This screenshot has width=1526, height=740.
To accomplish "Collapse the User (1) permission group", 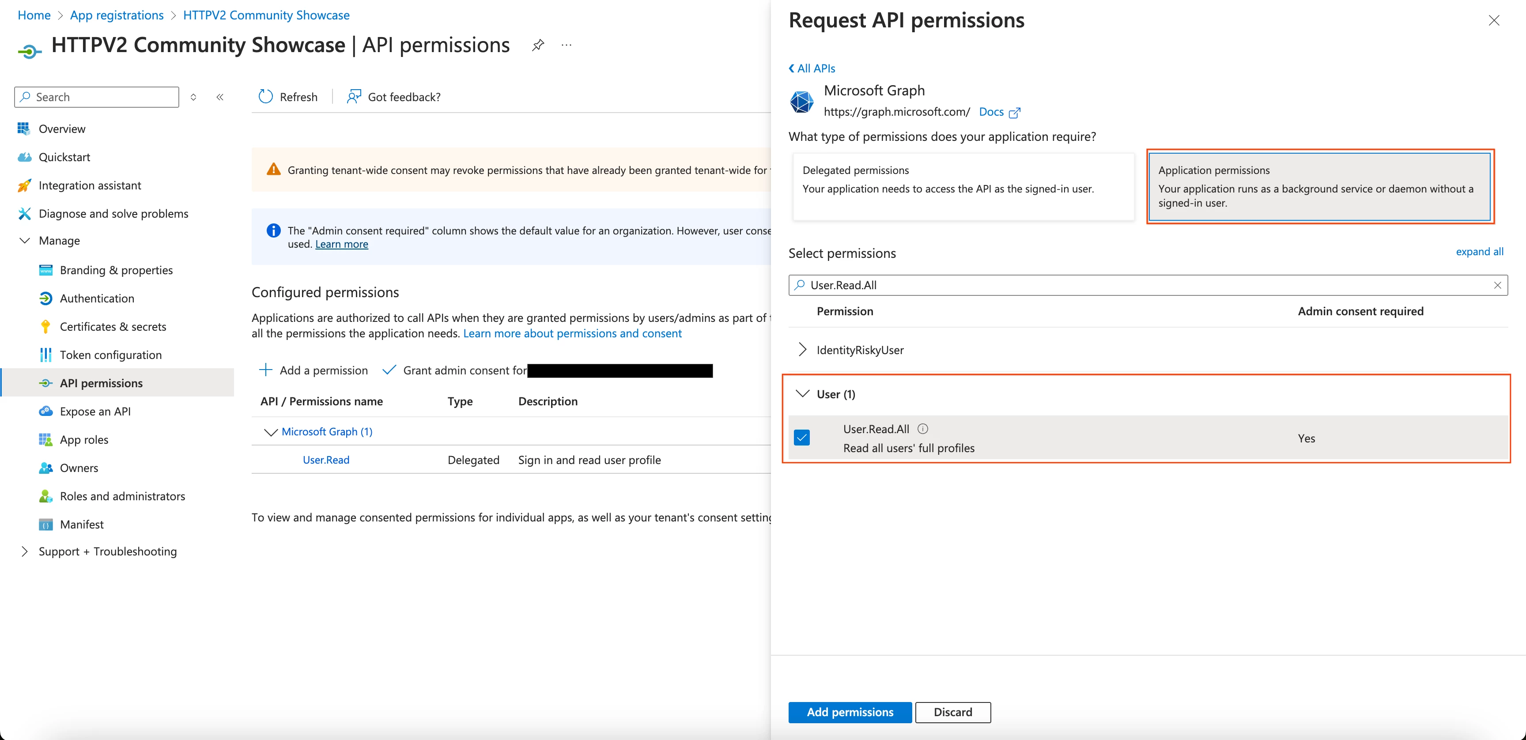I will (803, 394).
